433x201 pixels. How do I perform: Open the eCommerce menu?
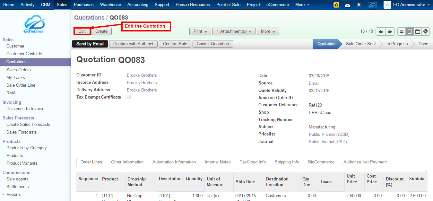[278, 5]
